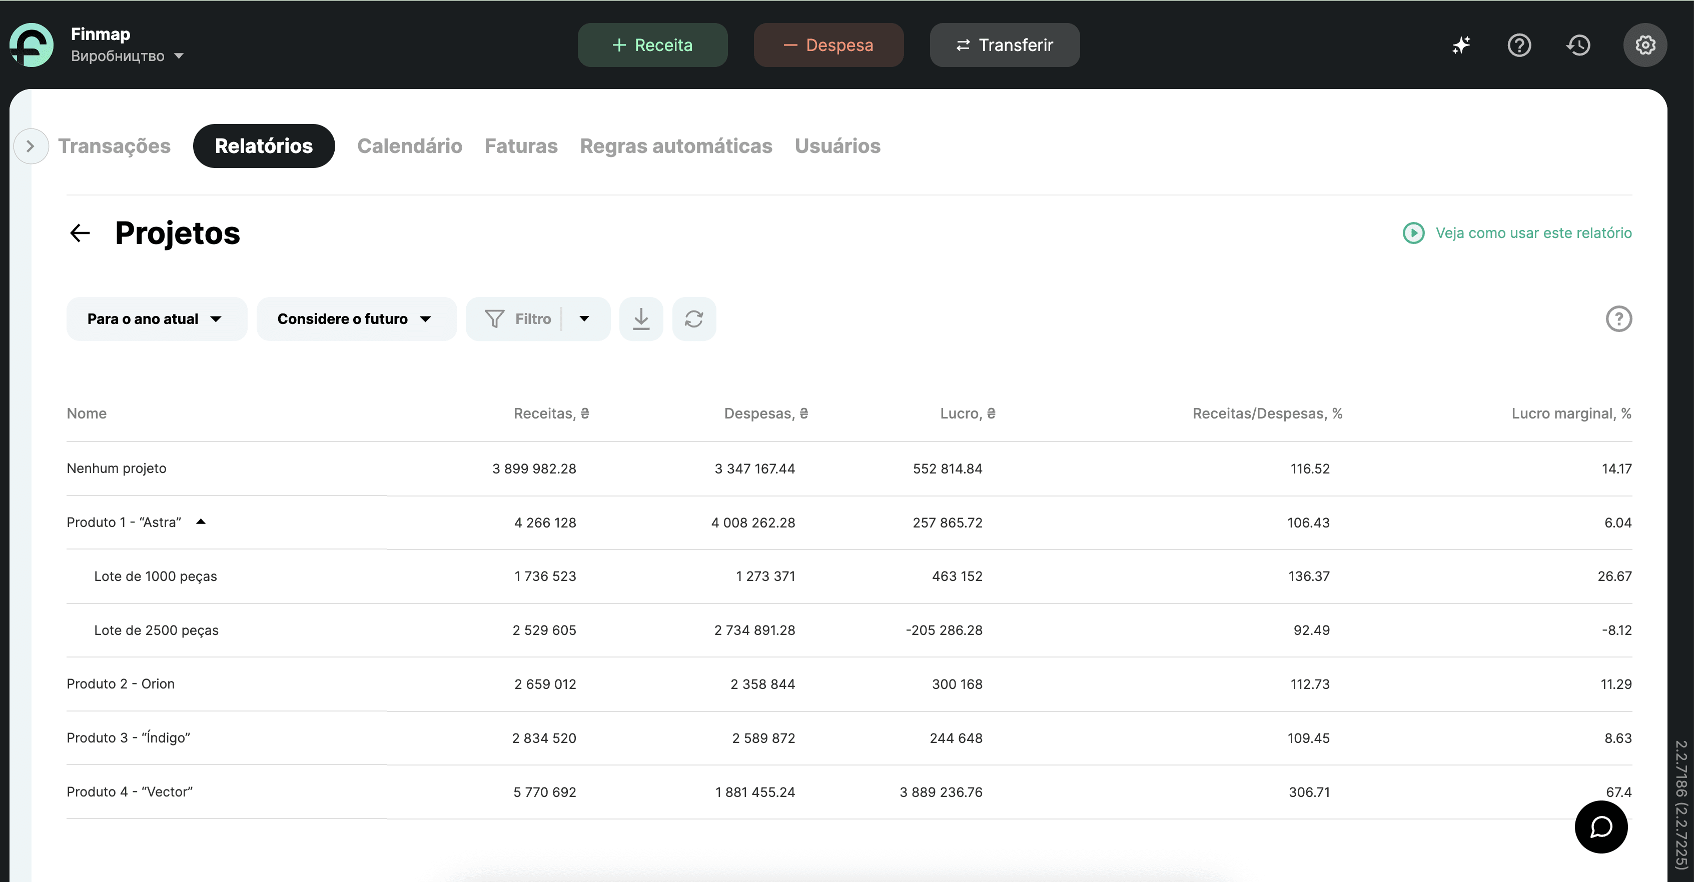The height and width of the screenshot is (882, 1694).
Task: Click the -205 286.28 lucro value
Action: coord(944,630)
